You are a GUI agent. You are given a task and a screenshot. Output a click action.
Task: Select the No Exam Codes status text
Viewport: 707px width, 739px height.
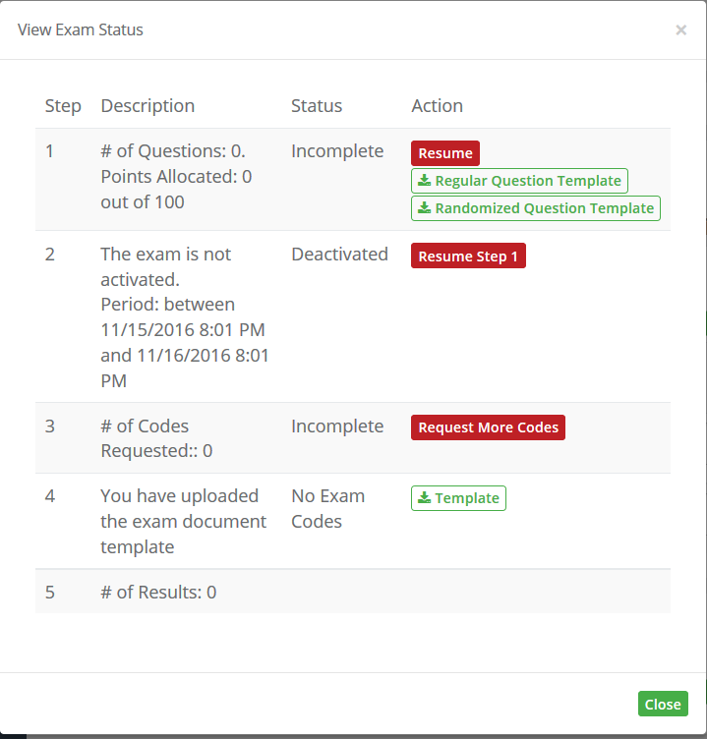(327, 509)
